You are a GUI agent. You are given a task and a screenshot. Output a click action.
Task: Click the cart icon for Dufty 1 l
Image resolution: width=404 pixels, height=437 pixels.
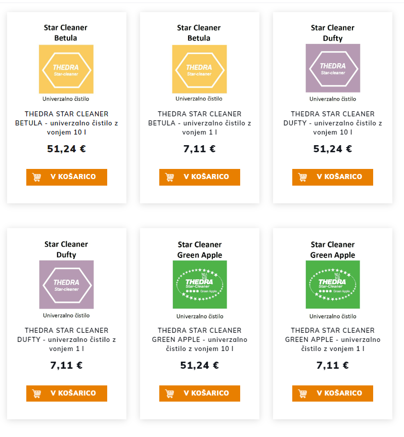pyautogui.click(x=37, y=394)
